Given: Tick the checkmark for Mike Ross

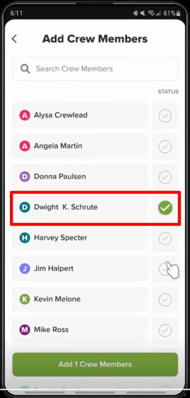Looking at the screenshot, I should pos(165,330).
